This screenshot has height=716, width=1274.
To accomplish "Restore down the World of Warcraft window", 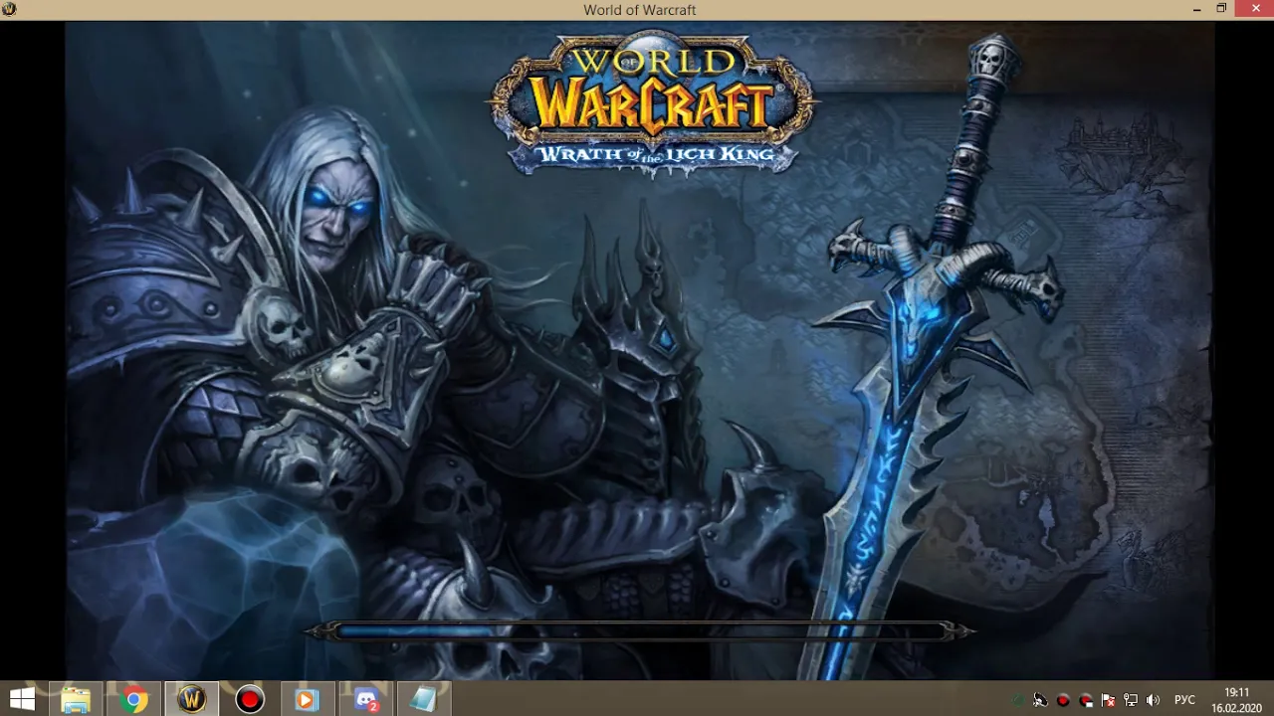I will 1221,9.
